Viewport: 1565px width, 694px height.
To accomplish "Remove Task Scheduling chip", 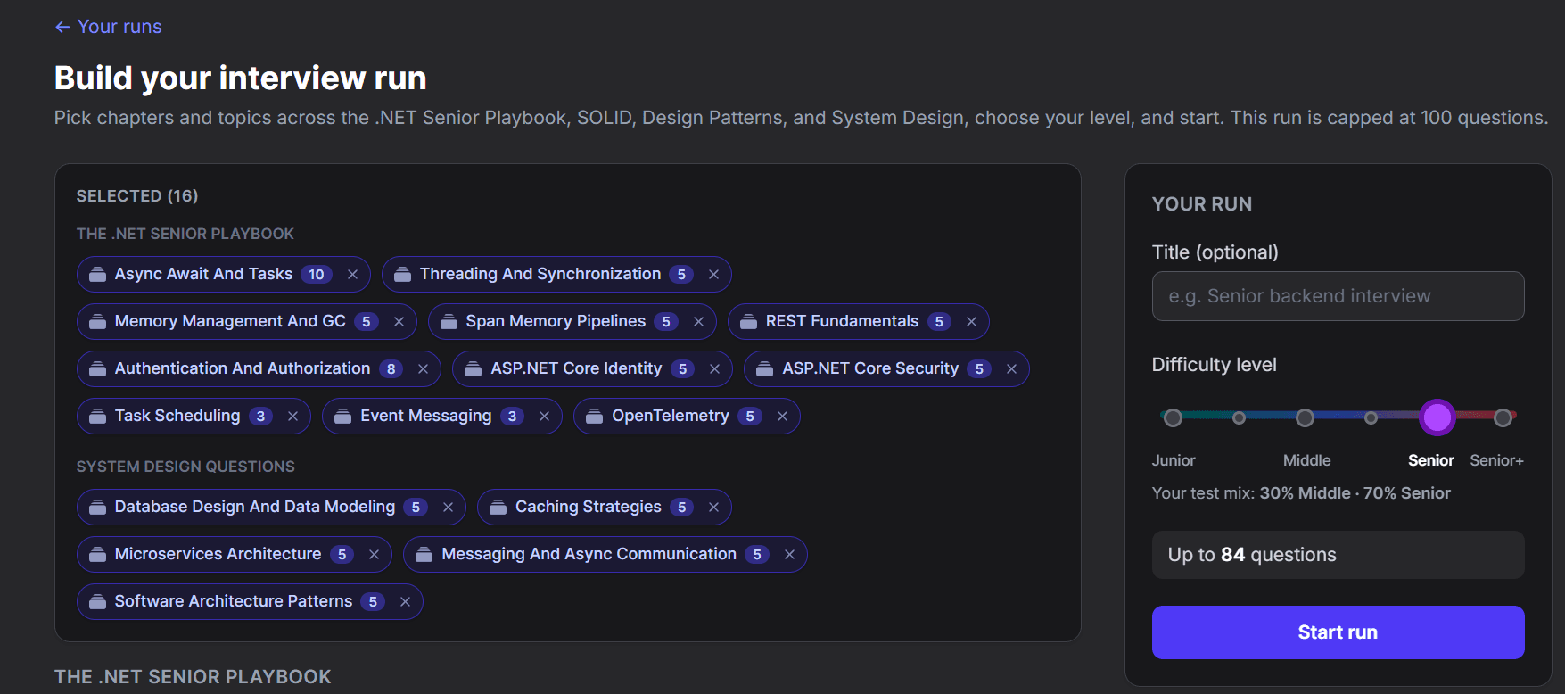I will (x=293, y=417).
